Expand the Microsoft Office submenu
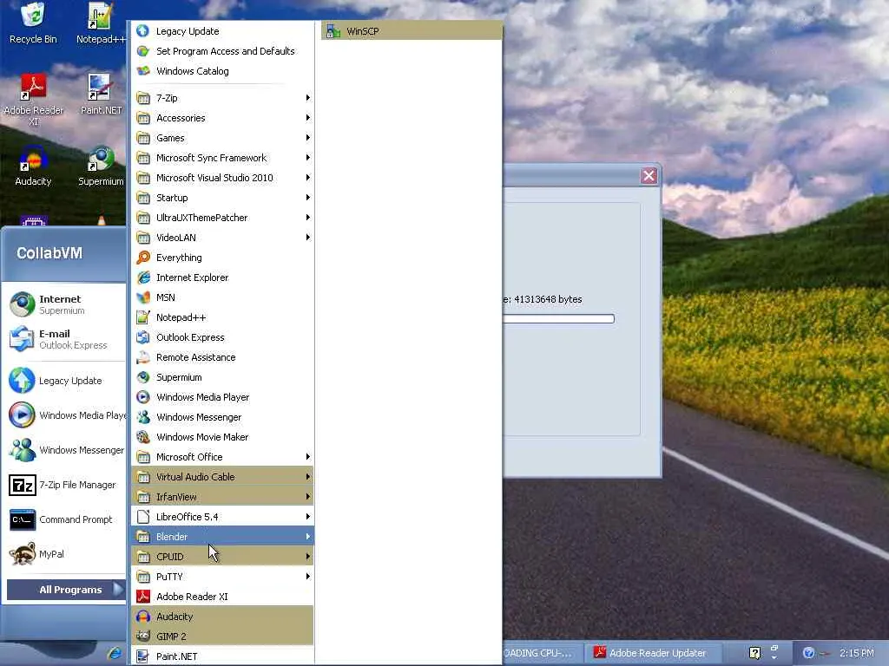 point(223,457)
